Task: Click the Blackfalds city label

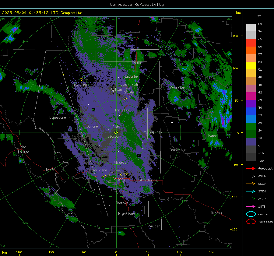Action: 129,84
